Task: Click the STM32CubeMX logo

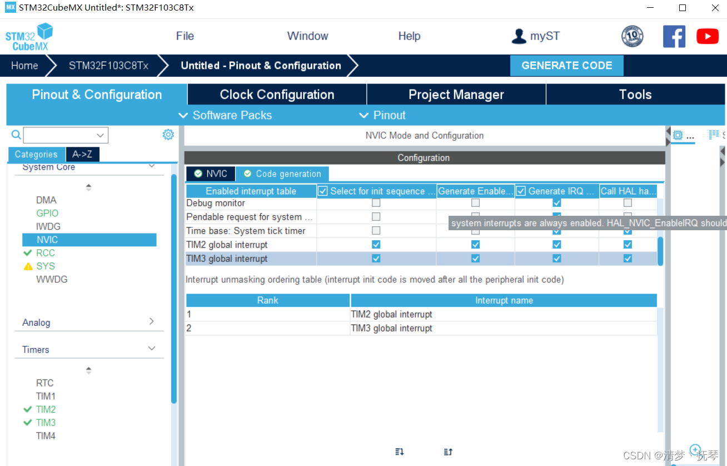Action: pos(29,37)
